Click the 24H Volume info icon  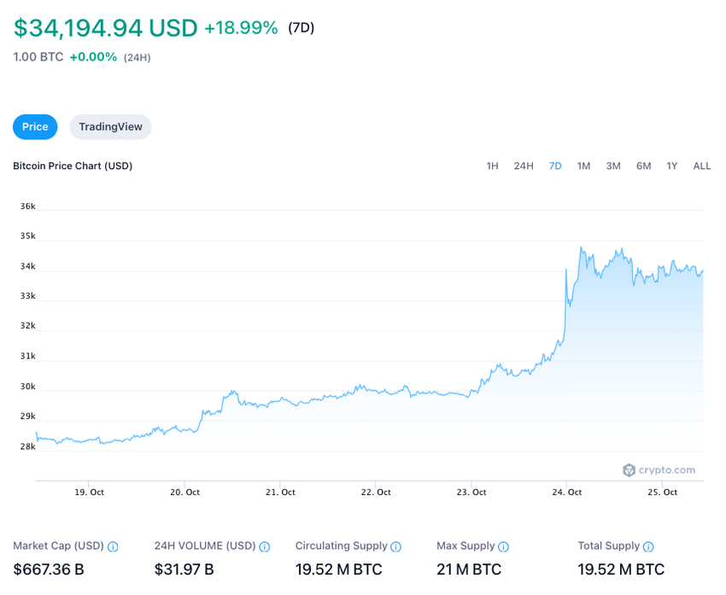[x=265, y=546]
